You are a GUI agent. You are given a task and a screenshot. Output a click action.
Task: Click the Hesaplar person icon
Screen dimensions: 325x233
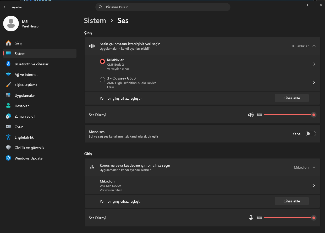[8, 106]
